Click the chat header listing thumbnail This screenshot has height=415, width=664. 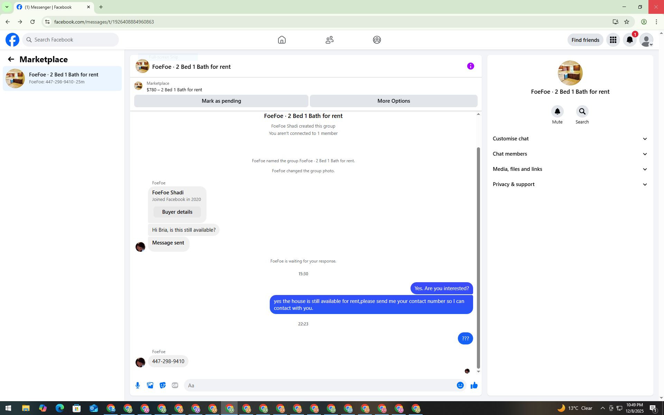[x=142, y=66]
